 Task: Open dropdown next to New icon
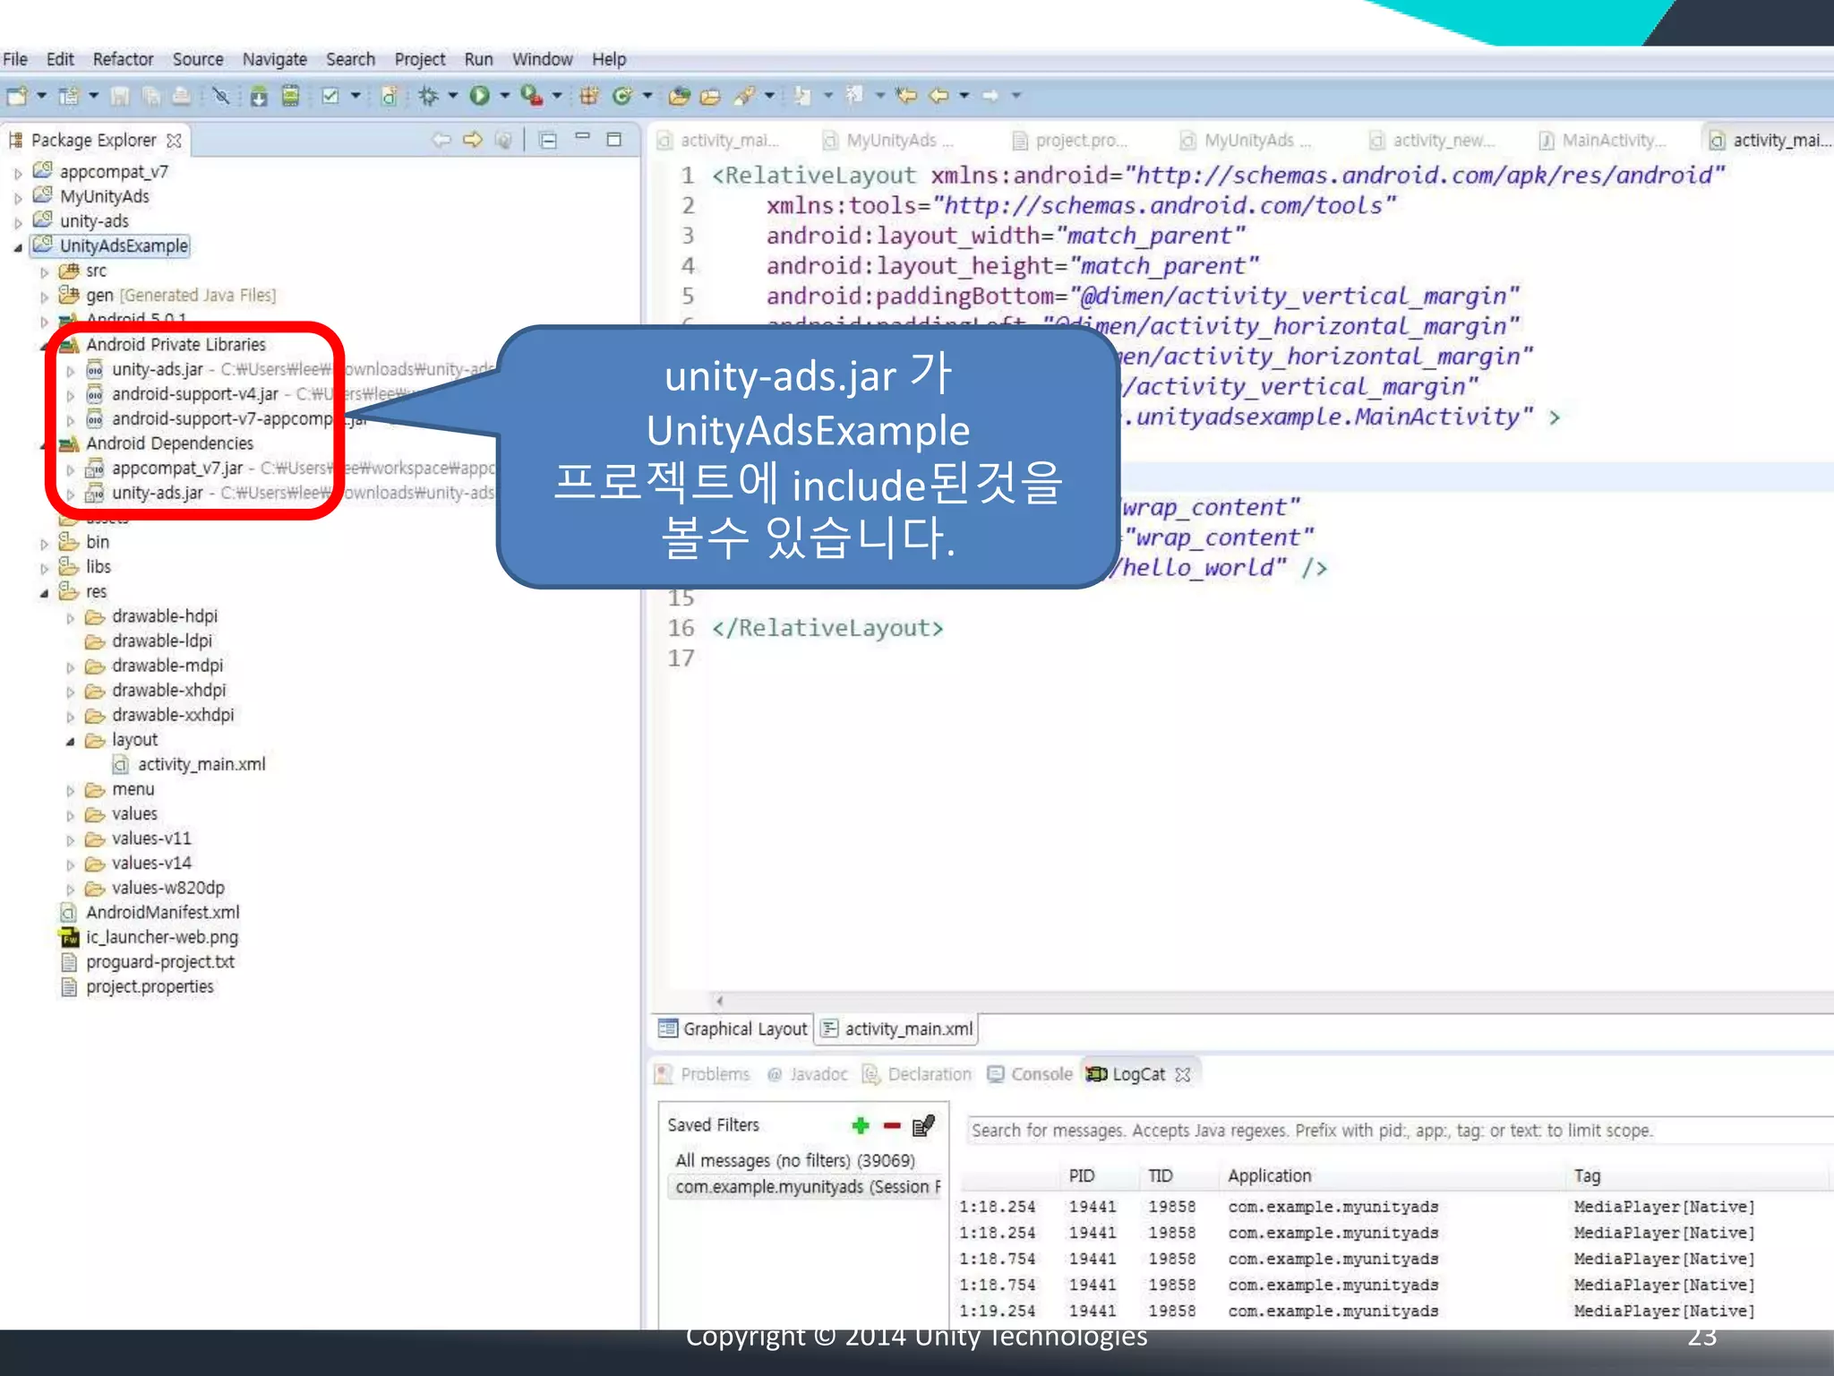click(x=41, y=95)
